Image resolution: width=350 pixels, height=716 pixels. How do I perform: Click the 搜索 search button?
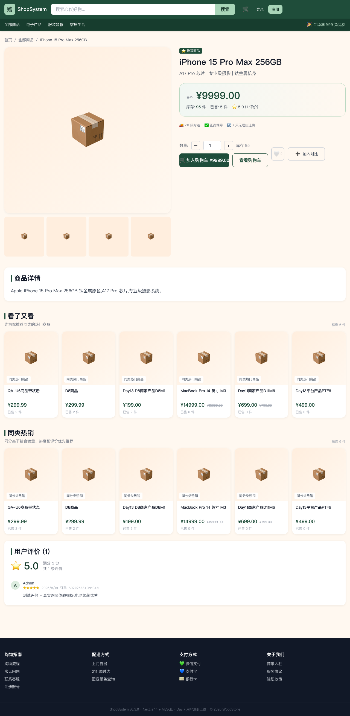point(225,9)
